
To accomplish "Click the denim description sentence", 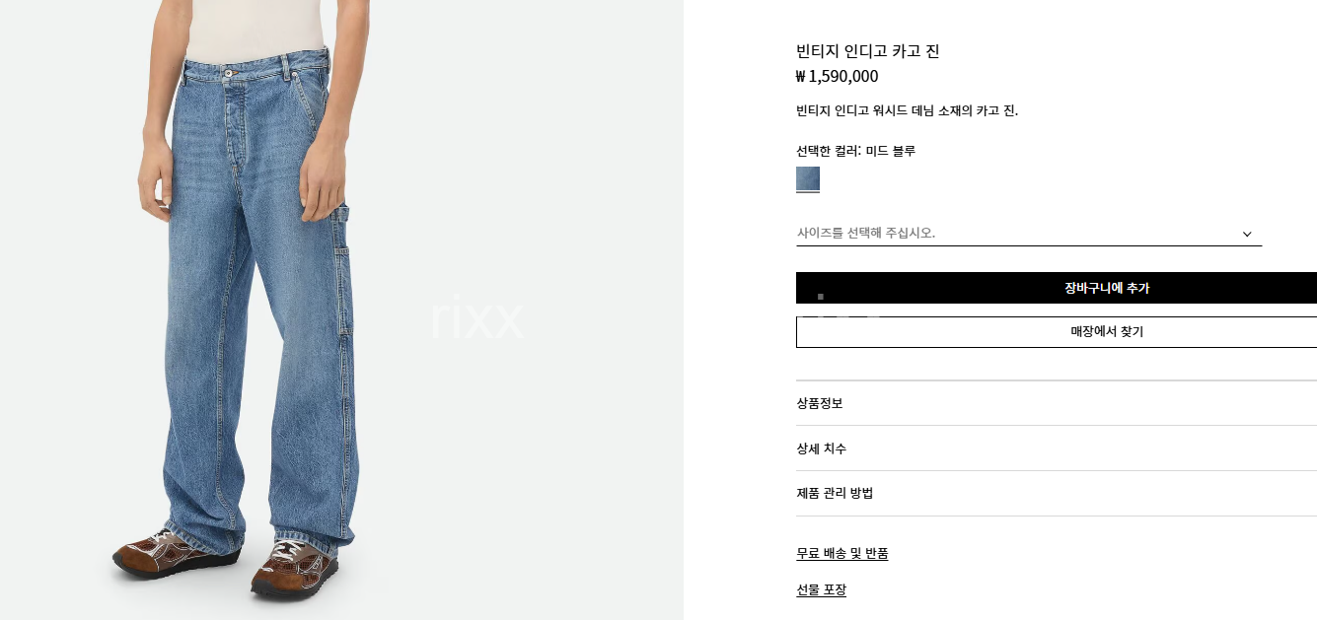I will [x=907, y=110].
